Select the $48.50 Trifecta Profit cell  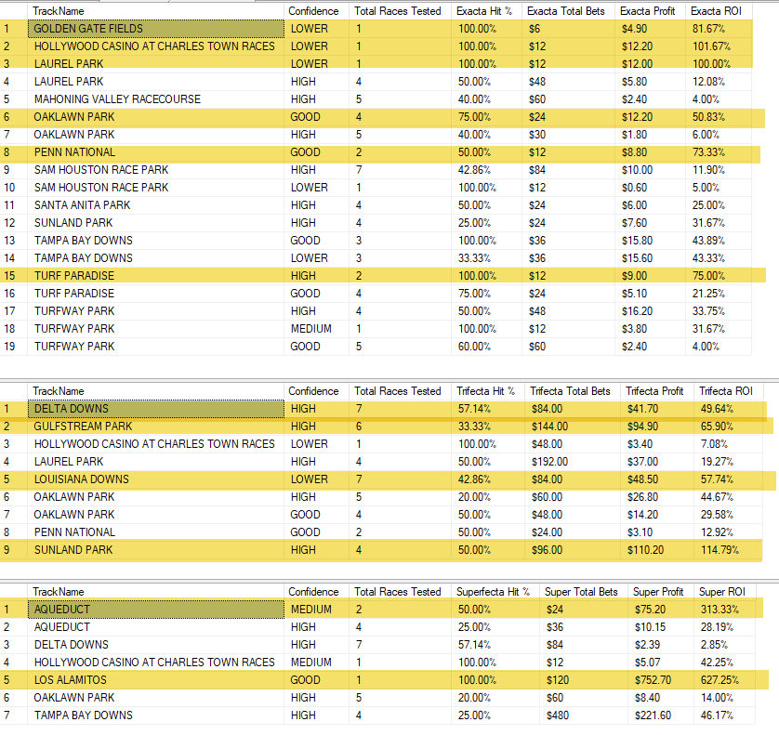657,479
